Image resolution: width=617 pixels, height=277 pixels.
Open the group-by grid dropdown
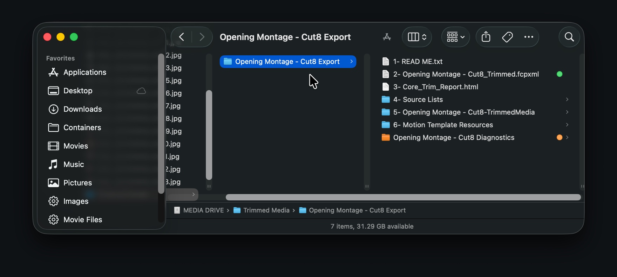coord(455,37)
